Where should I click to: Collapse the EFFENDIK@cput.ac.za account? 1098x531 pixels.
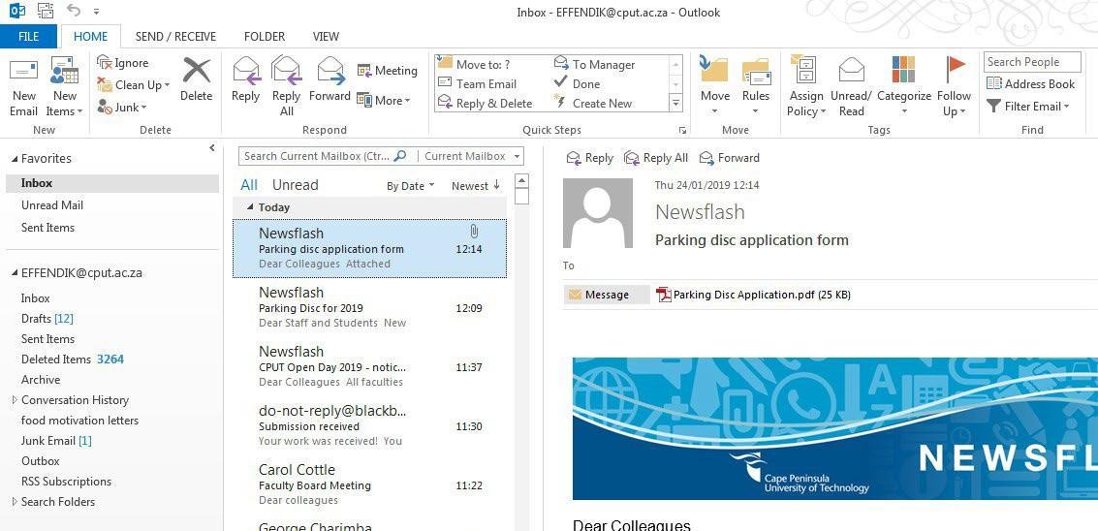pos(16,273)
